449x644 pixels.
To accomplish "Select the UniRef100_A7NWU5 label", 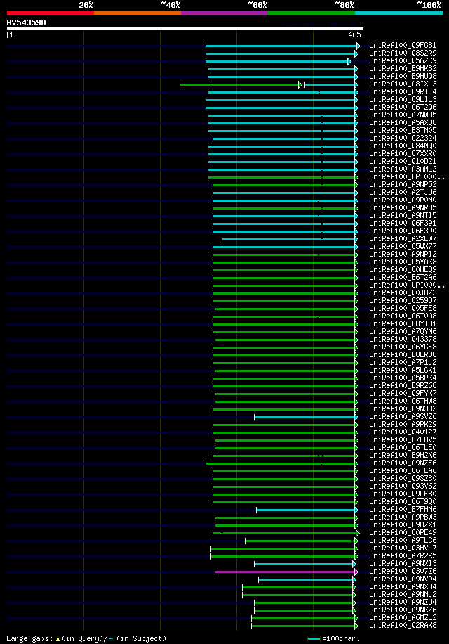I will coord(403,115).
